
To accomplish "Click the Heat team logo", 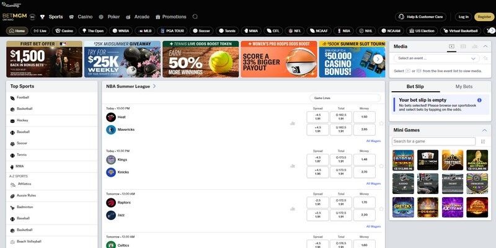I will point(110,117).
